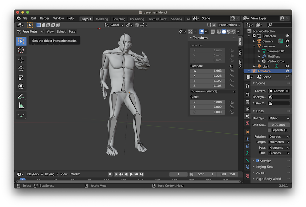Enable the Separate Units checkbox
Screen dimensions: 306x207
[269, 130]
